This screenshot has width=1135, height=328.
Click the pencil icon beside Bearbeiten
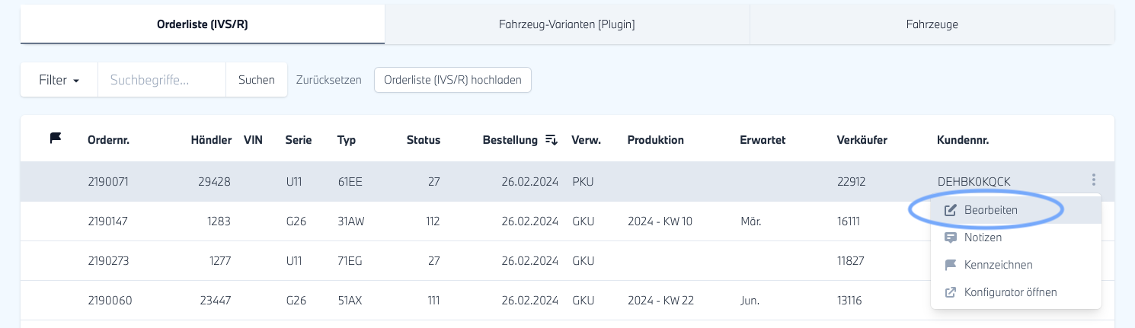point(950,210)
